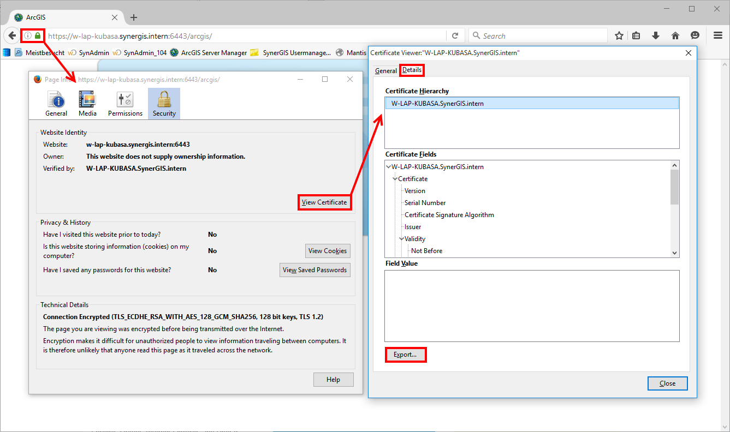Open the Downloads icon on the toolbar

[655, 35]
